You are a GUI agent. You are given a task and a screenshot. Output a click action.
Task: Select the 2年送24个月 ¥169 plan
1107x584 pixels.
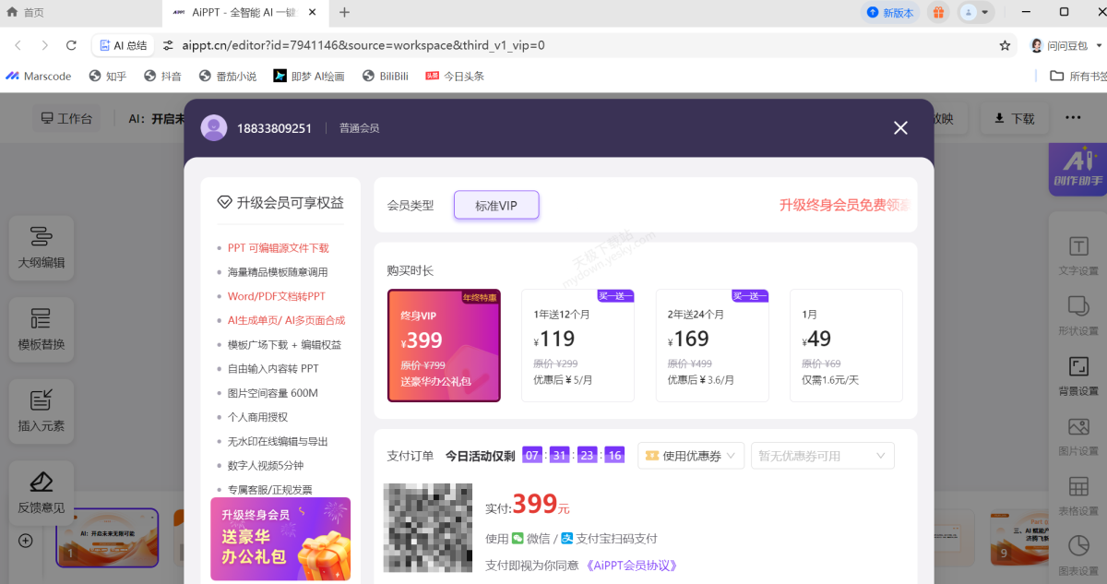[x=711, y=346]
